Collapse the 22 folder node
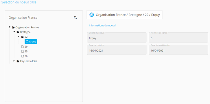Viewport: 210px width, 104px height. [x=19, y=37]
